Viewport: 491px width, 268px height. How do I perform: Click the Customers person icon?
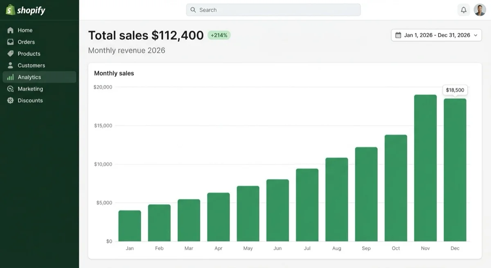(11, 65)
